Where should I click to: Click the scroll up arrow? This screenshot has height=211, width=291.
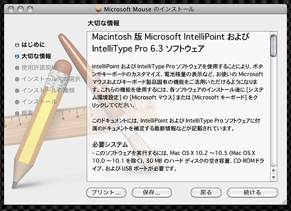(x=274, y=170)
